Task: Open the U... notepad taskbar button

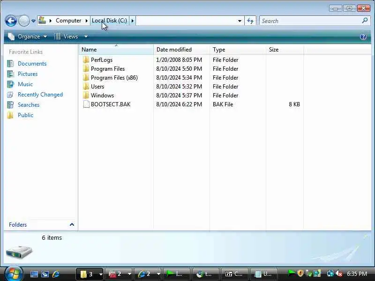Action: tap(264, 274)
